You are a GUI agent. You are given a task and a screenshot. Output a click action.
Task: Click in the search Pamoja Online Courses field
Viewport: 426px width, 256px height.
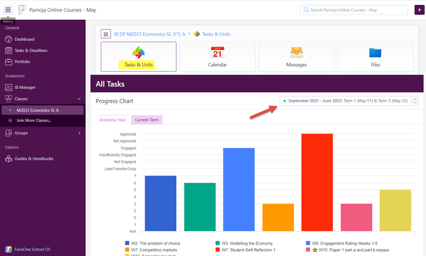(x=354, y=10)
